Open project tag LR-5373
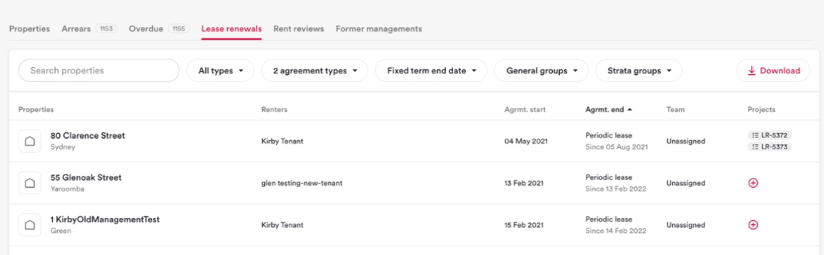Screen dimensions: 824x255 [x=769, y=147]
